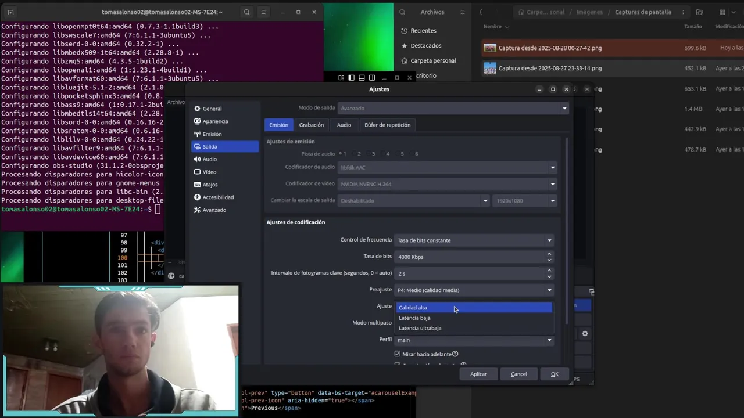Switch to the Búfer de repetición tab

coord(387,125)
